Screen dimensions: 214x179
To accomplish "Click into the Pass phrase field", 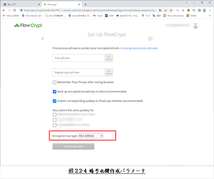I will 78,58.
